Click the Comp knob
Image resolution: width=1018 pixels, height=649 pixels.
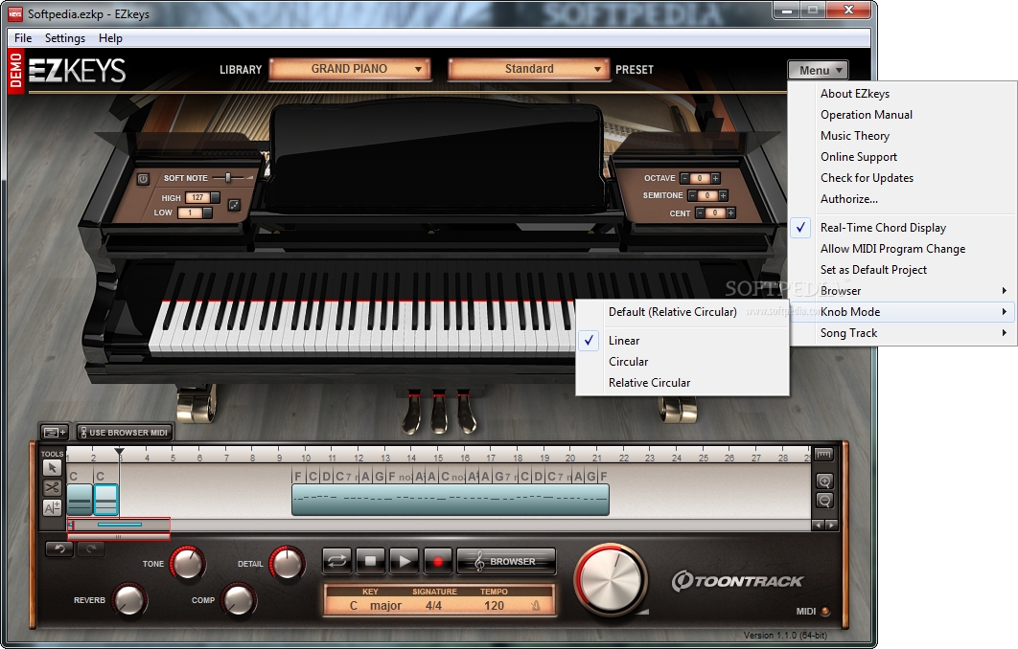pyautogui.click(x=239, y=599)
